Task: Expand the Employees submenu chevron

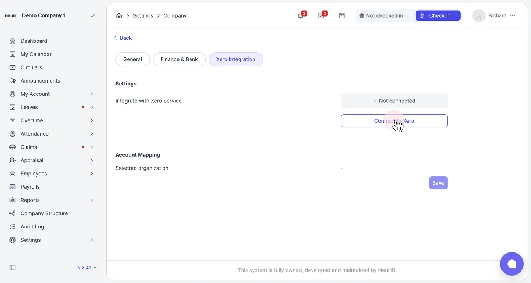Action: [91, 174]
